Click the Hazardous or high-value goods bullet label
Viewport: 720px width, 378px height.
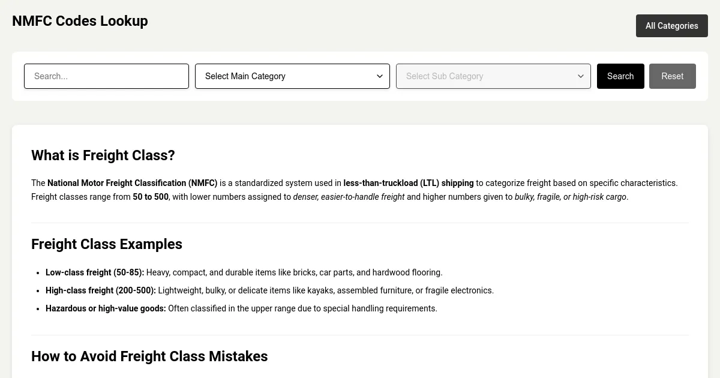click(x=106, y=308)
